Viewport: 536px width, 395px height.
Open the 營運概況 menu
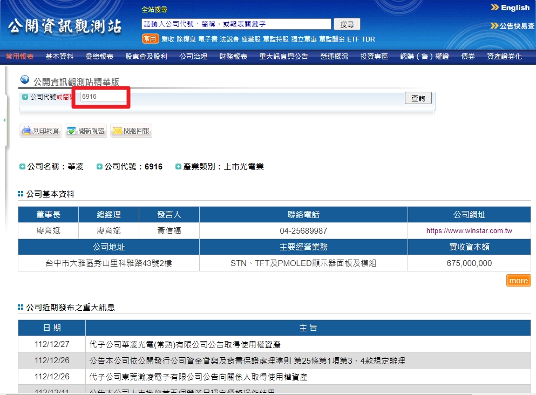[334, 56]
